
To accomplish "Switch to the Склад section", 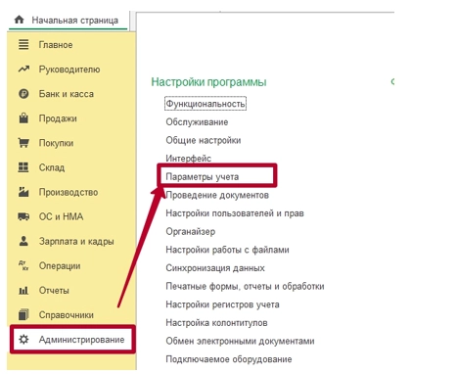I will (x=52, y=167).
